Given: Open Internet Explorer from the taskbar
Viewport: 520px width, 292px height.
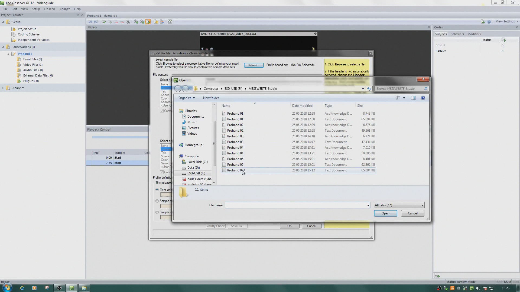Looking at the screenshot, I should 22,288.
